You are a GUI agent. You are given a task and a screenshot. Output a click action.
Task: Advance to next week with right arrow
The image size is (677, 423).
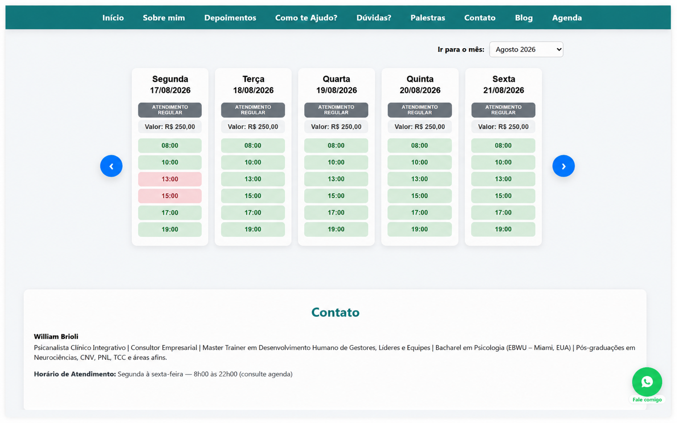[x=563, y=166]
